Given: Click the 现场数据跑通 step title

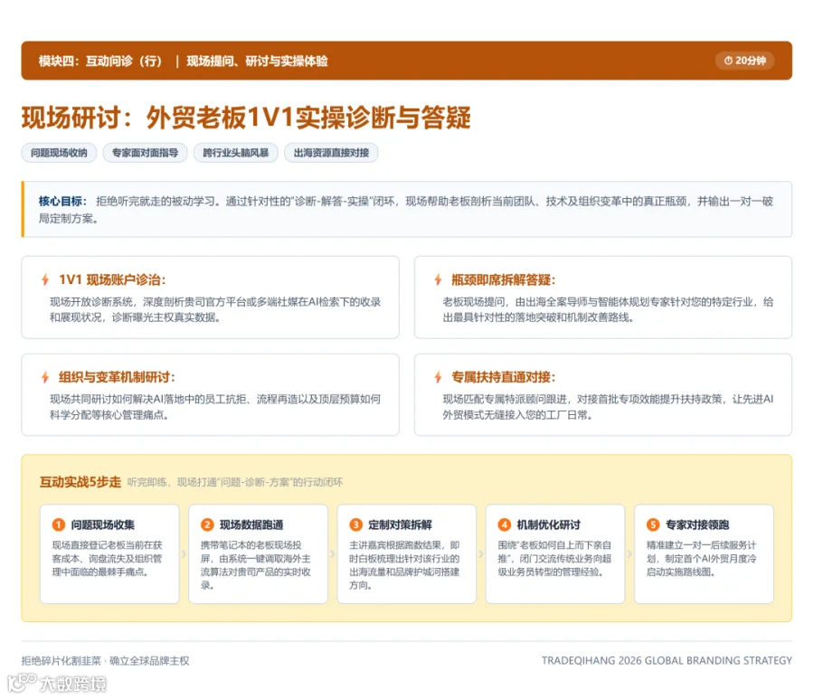Looking at the screenshot, I should tap(251, 524).
